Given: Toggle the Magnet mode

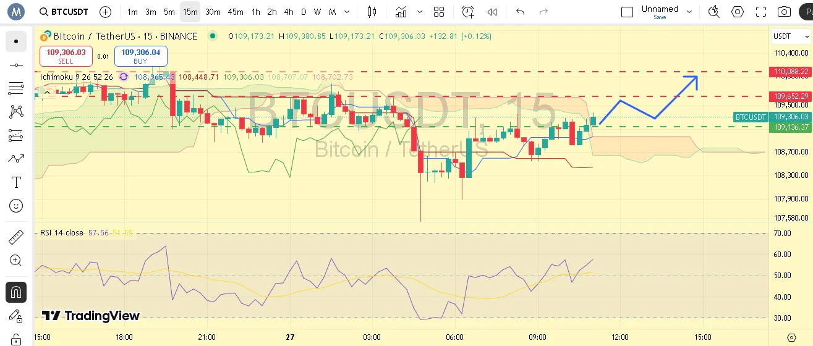Looking at the screenshot, I should 16,292.
